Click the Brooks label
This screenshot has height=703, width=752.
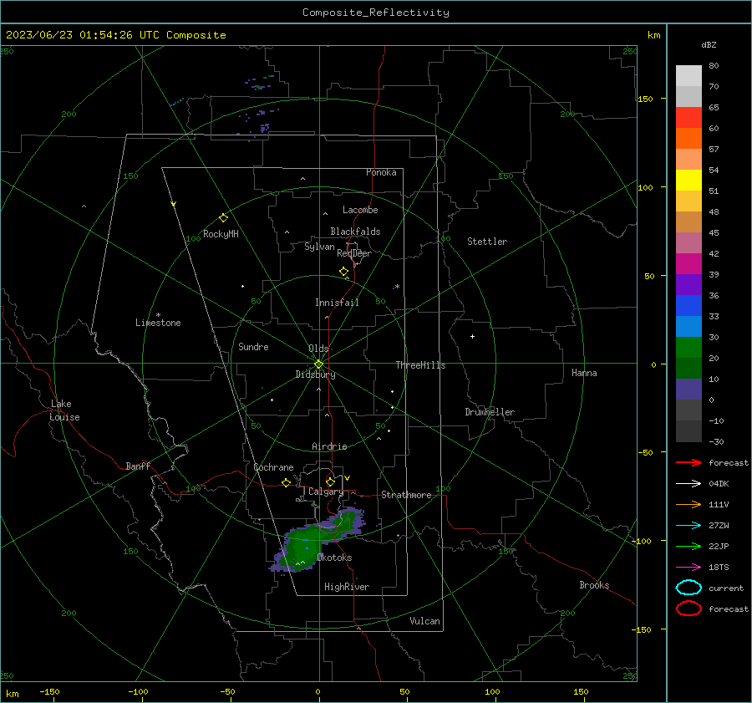coord(594,585)
